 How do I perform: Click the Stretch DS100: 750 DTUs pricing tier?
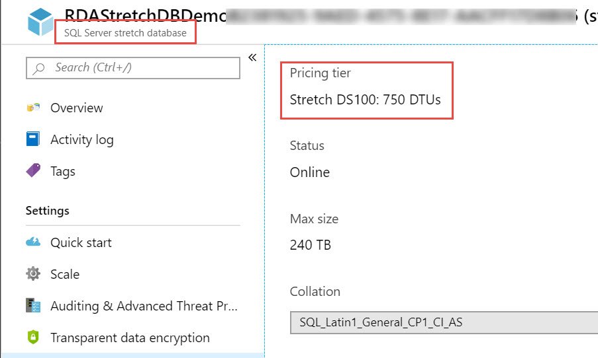pyautogui.click(x=366, y=100)
